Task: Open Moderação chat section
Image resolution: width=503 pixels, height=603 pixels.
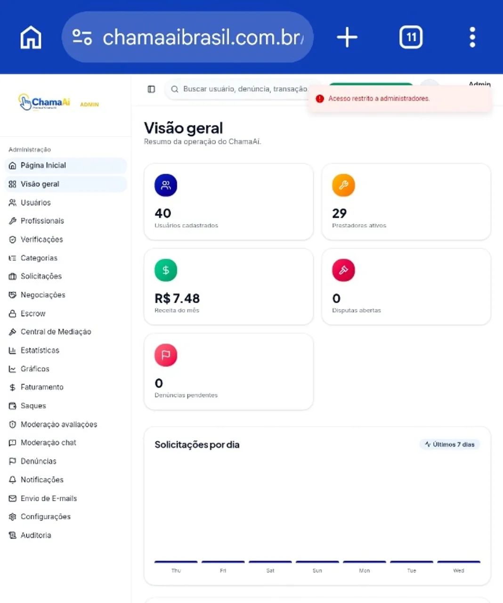Action: pyautogui.click(x=66, y=443)
